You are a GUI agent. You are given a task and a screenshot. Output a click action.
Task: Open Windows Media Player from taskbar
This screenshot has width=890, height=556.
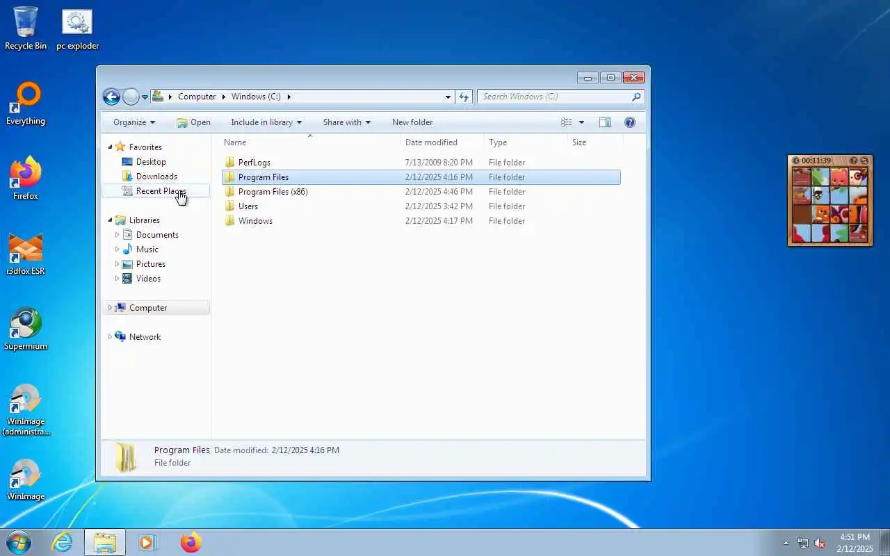pos(147,542)
